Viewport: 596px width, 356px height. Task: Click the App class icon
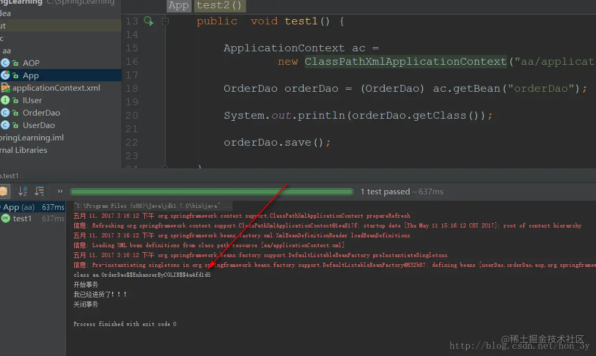tap(5, 76)
